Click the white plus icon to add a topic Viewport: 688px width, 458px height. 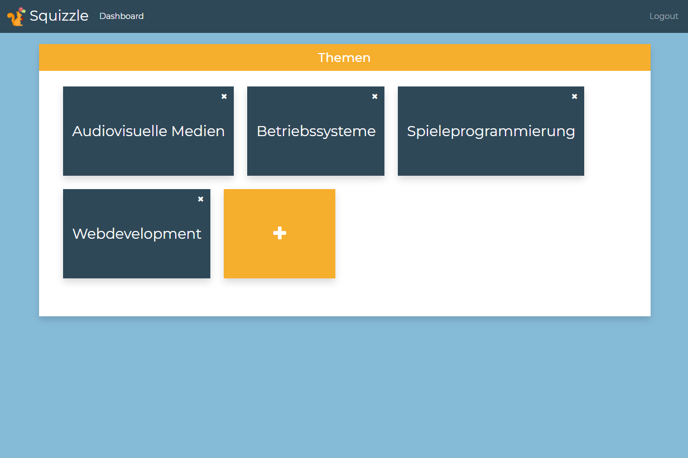[x=280, y=234]
